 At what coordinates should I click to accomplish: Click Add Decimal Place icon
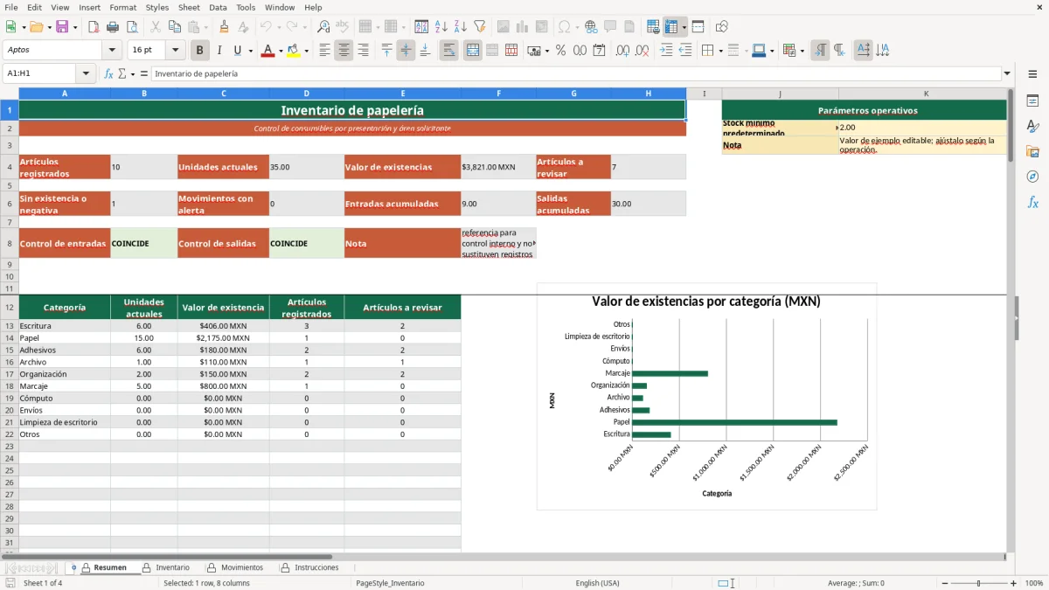pyautogui.click(x=622, y=51)
